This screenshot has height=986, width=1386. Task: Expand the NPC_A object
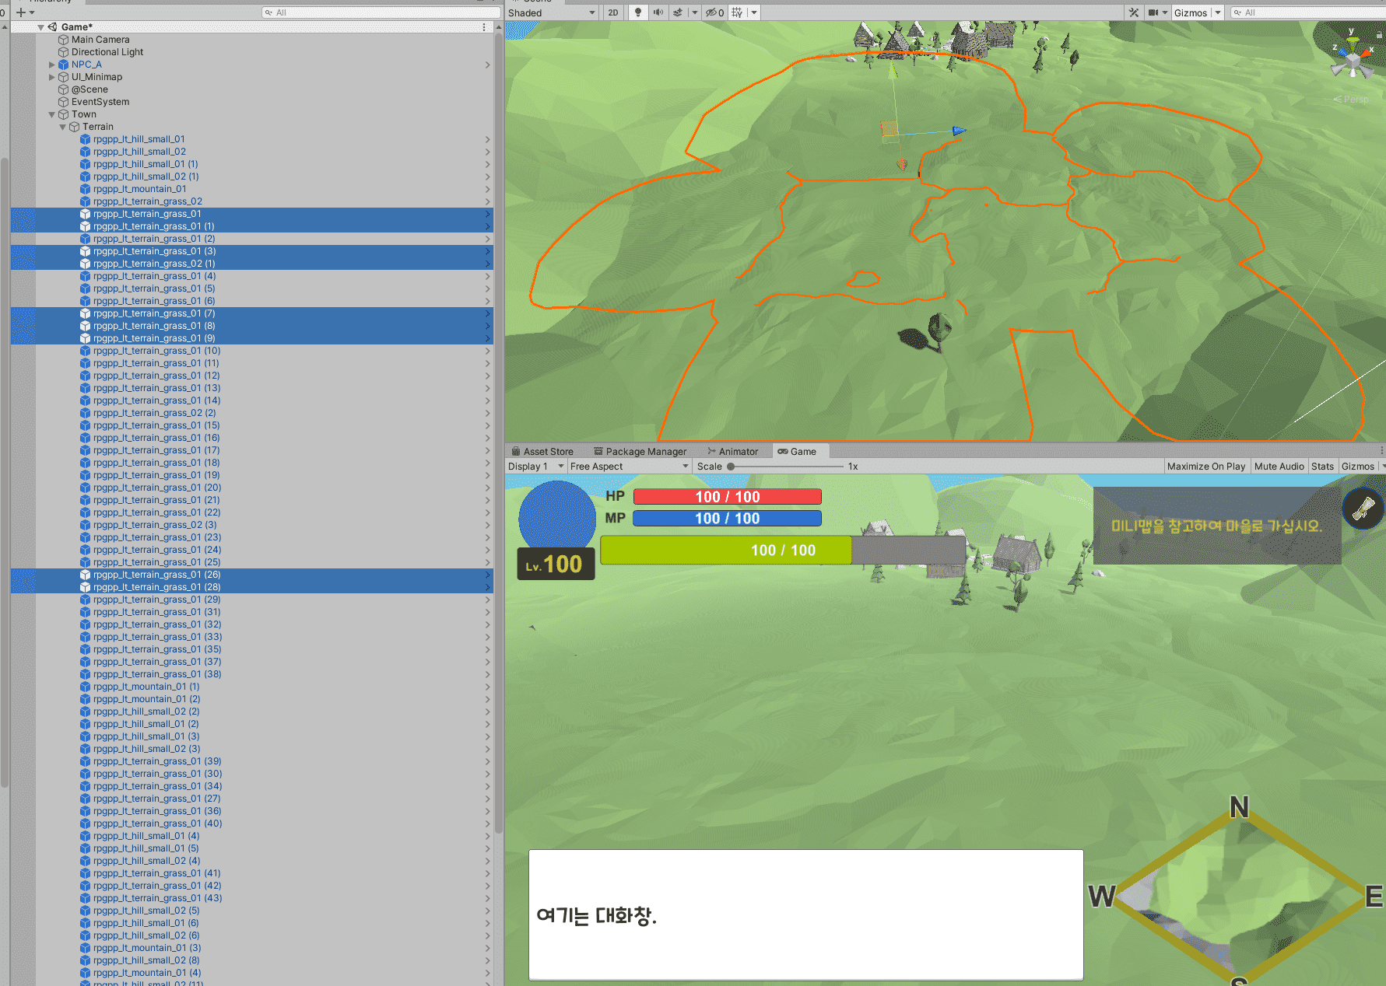tap(52, 65)
